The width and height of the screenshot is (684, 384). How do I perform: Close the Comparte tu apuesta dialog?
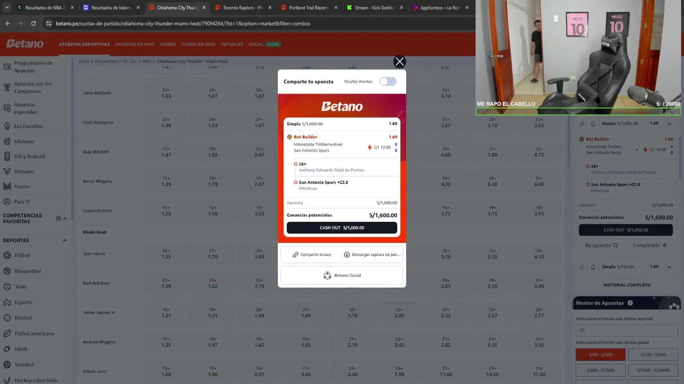399,61
